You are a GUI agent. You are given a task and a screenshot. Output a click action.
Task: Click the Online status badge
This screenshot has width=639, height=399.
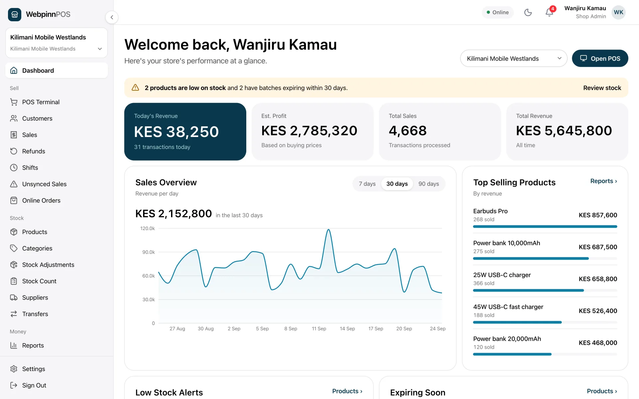click(498, 12)
